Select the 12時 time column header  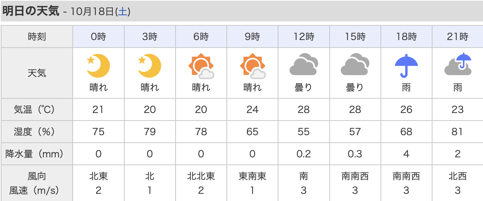303,36
